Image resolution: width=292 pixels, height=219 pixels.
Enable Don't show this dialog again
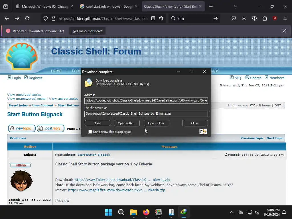pos(90,132)
